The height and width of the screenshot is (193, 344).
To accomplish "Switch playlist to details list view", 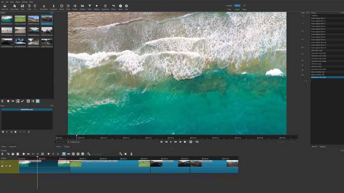I will (x=33, y=101).
